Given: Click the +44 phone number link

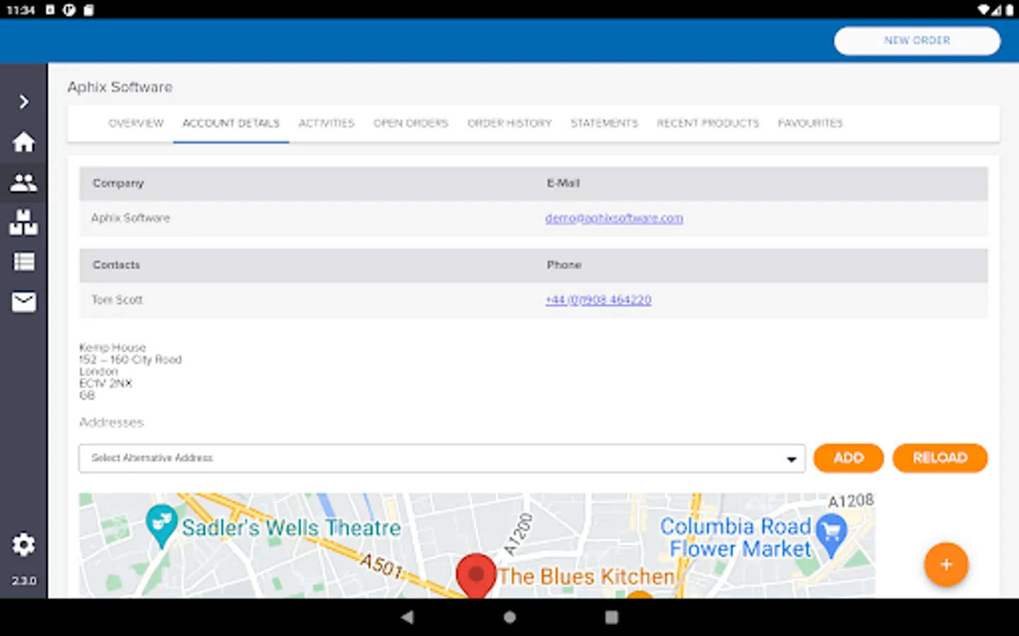Looking at the screenshot, I should point(598,300).
